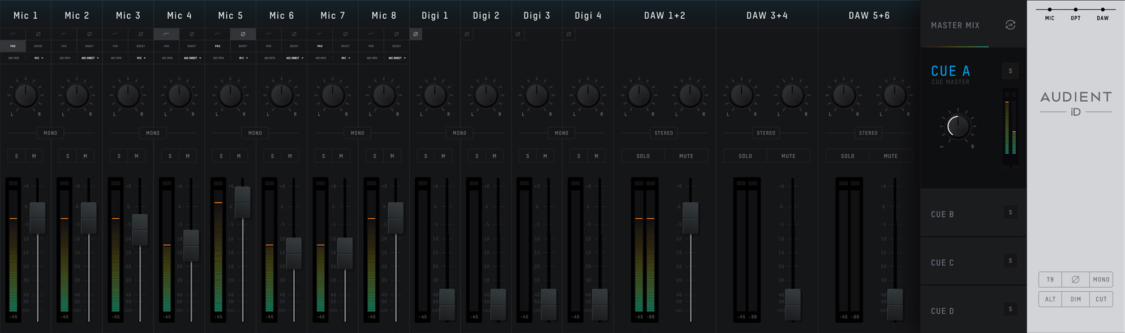Open the Mic 5 ADC path dropdown
This screenshot has height=333, width=1125.
[243, 58]
